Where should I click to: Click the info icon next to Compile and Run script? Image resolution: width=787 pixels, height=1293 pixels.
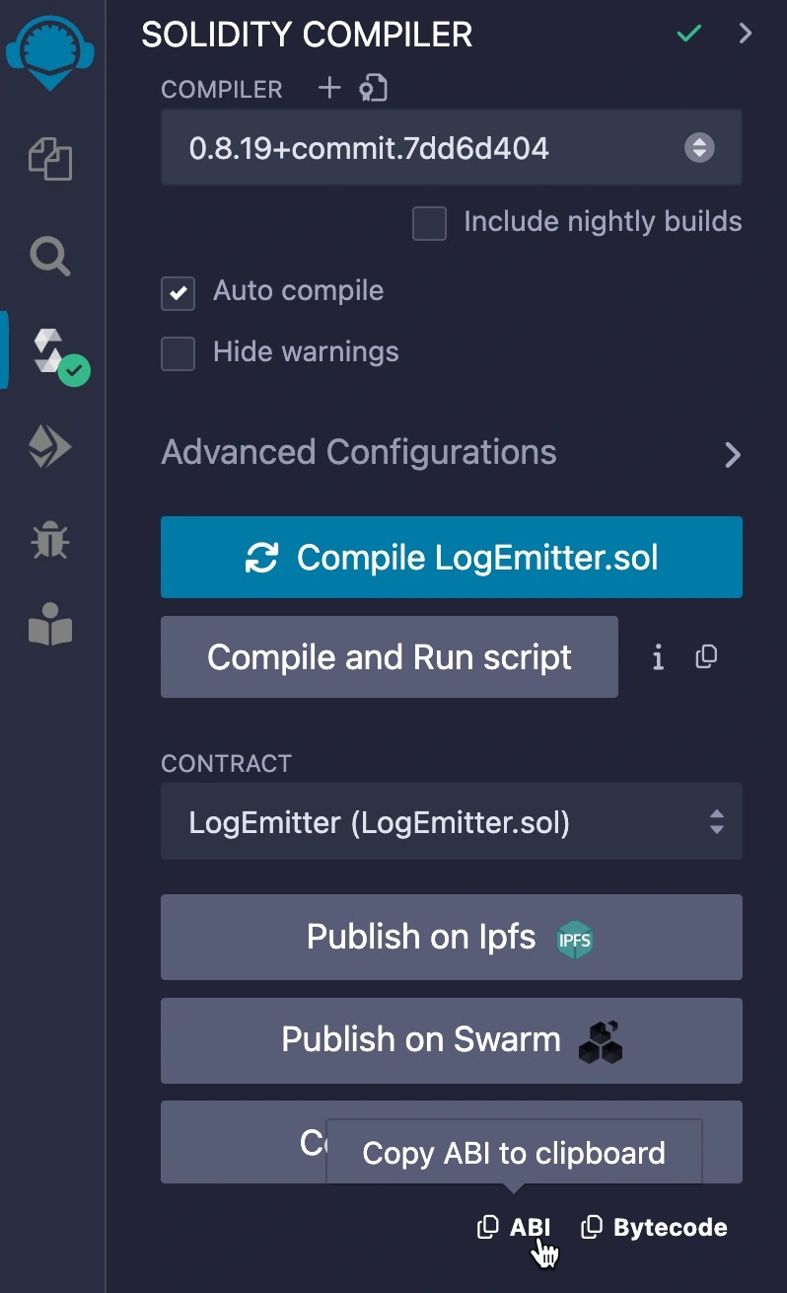658,656
